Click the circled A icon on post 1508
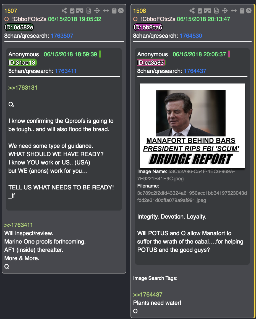This screenshot has width=256, height=319. [249, 11]
